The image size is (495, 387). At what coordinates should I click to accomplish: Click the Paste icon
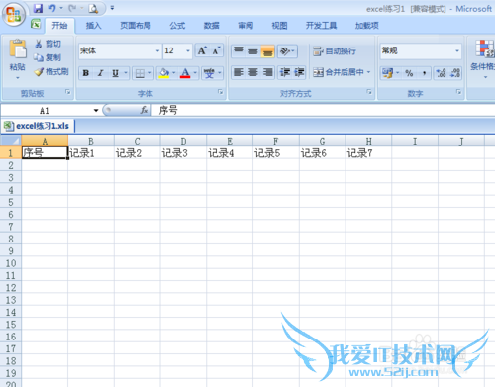point(18,49)
